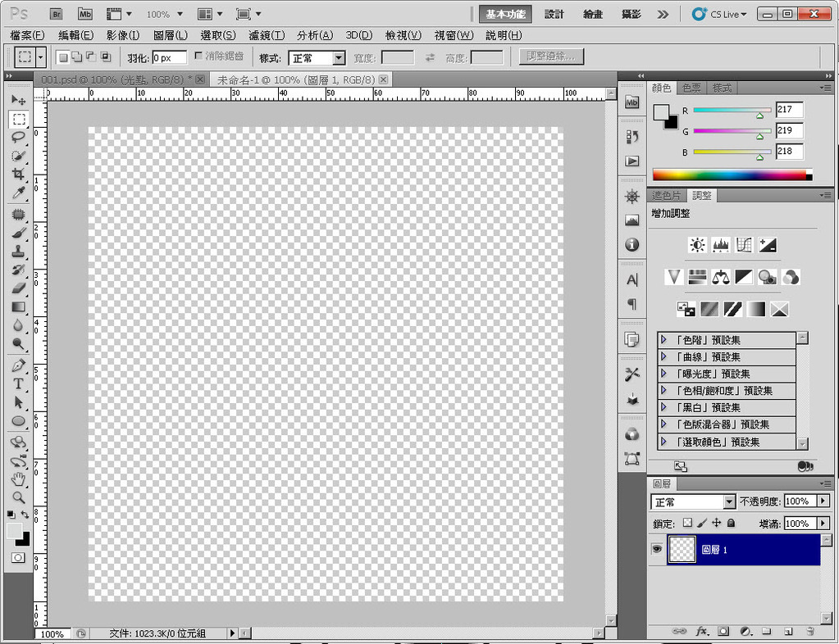Switch to the 設計 workspace
The height and width of the screenshot is (644, 839).
554,14
